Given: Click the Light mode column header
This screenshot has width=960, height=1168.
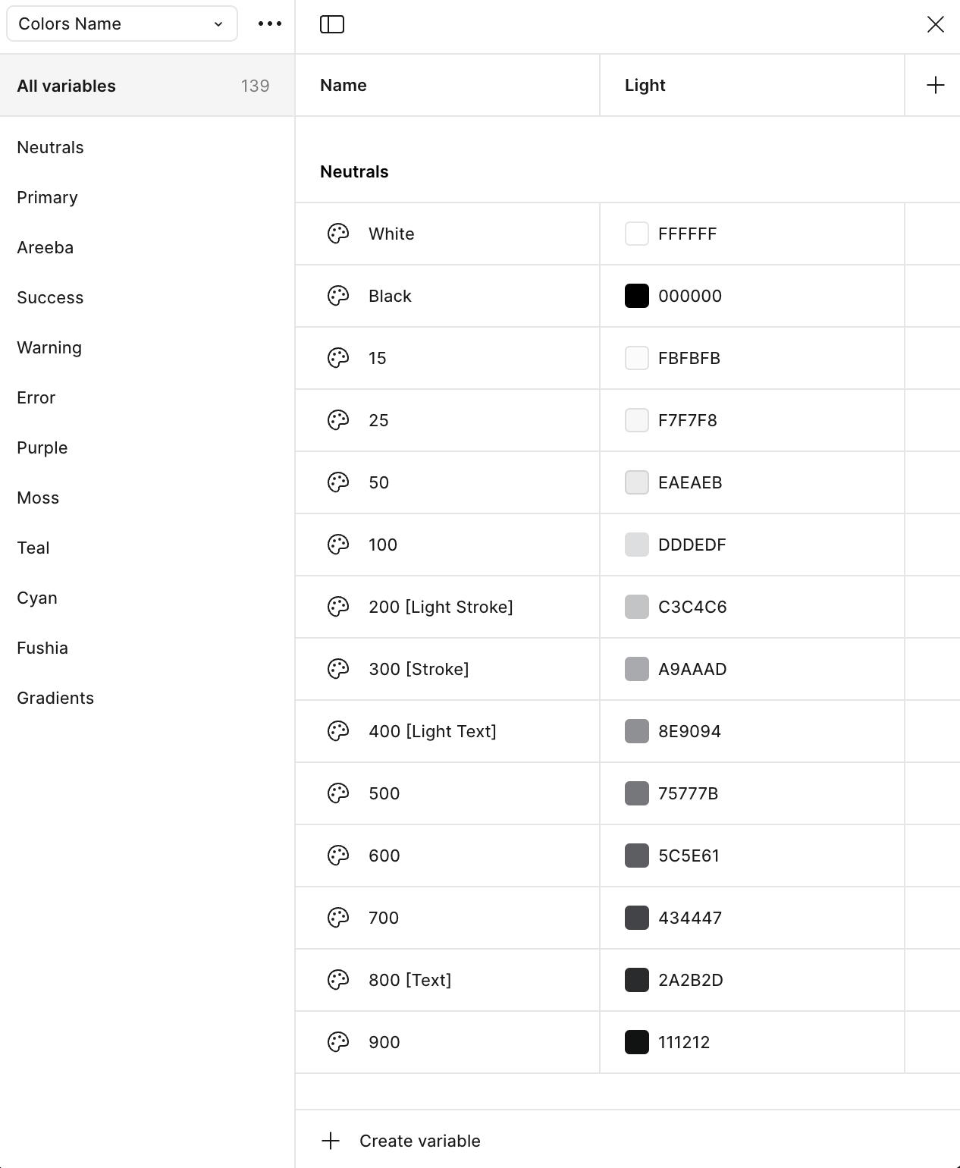Looking at the screenshot, I should (645, 85).
